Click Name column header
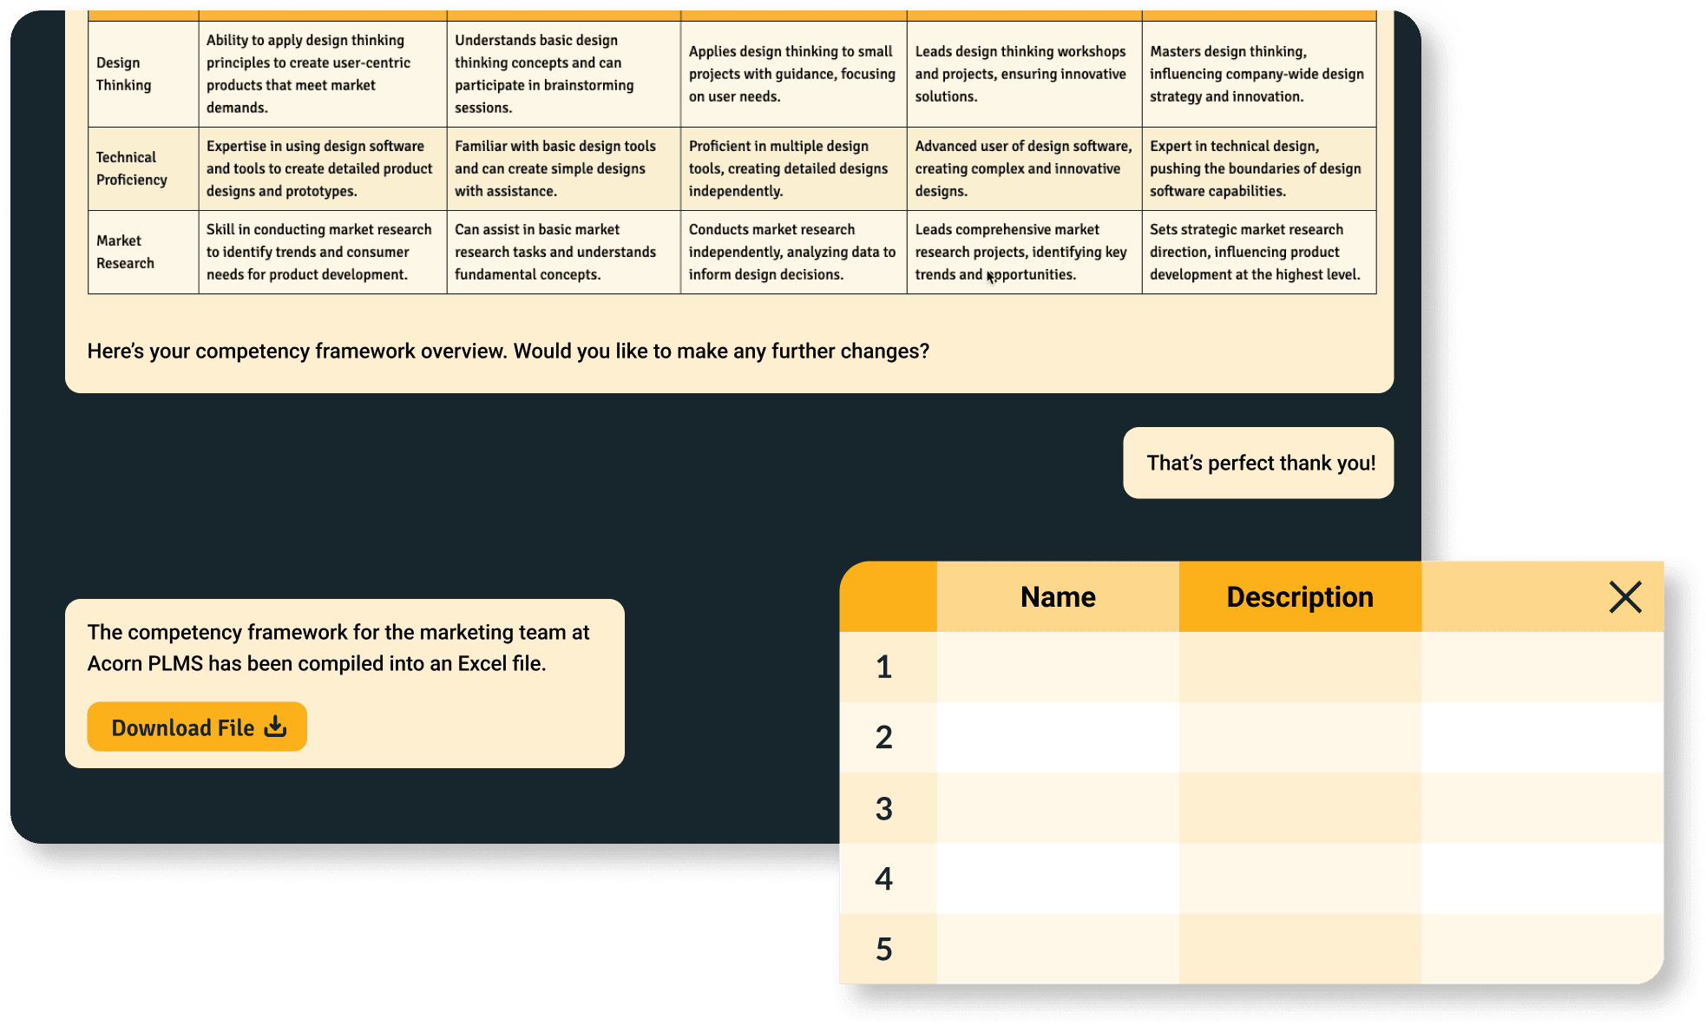The width and height of the screenshot is (1706, 1026). tap(1055, 597)
